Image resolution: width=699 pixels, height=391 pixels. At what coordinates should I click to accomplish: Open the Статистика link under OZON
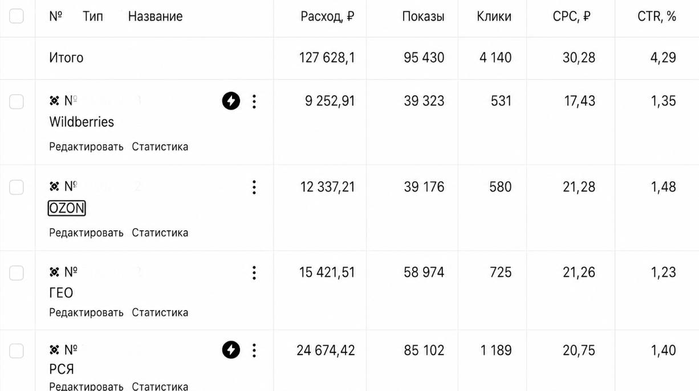[160, 233]
